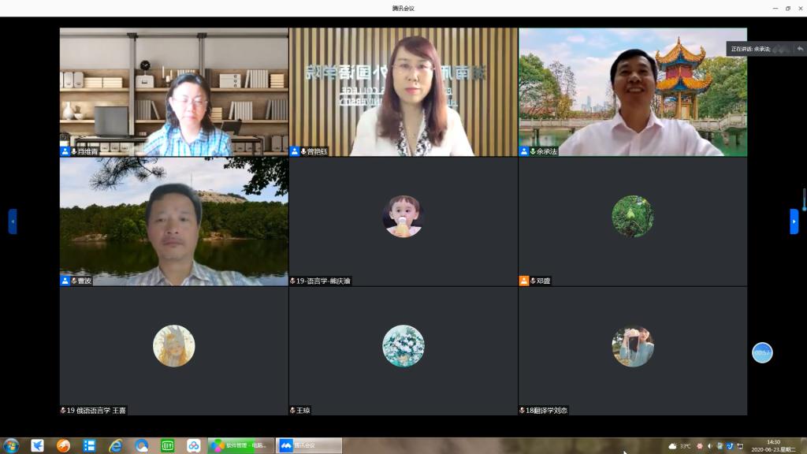This screenshot has height=454, width=807.
Task: Click the 正在讲话 speaker indicator label
Action: pos(750,49)
